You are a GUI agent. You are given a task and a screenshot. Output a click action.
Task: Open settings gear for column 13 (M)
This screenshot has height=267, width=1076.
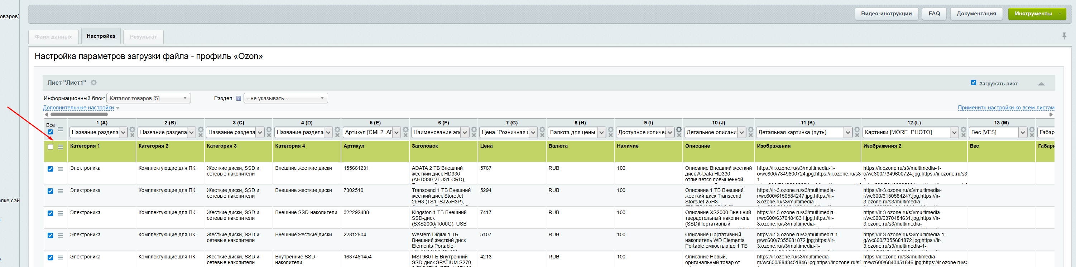pos(1032,129)
